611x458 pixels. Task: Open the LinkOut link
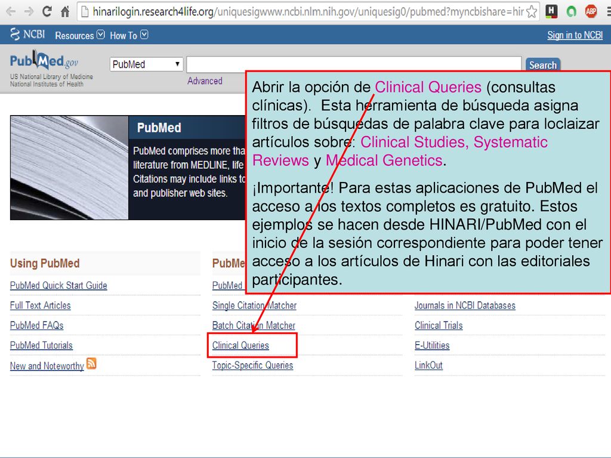click(x=428, y=366)
